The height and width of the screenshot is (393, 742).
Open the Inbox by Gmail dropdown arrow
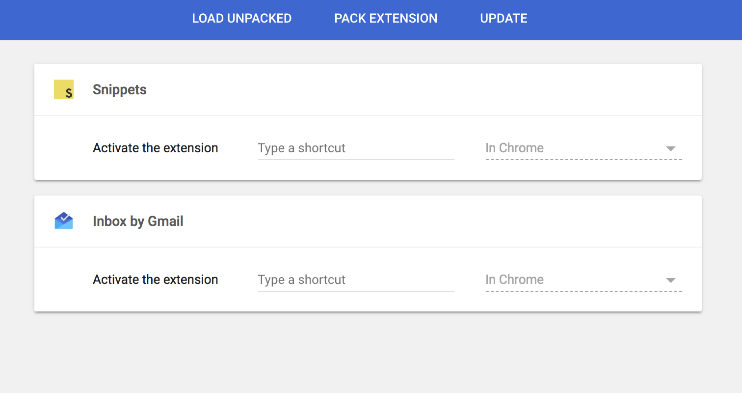[x=671, y=280]
